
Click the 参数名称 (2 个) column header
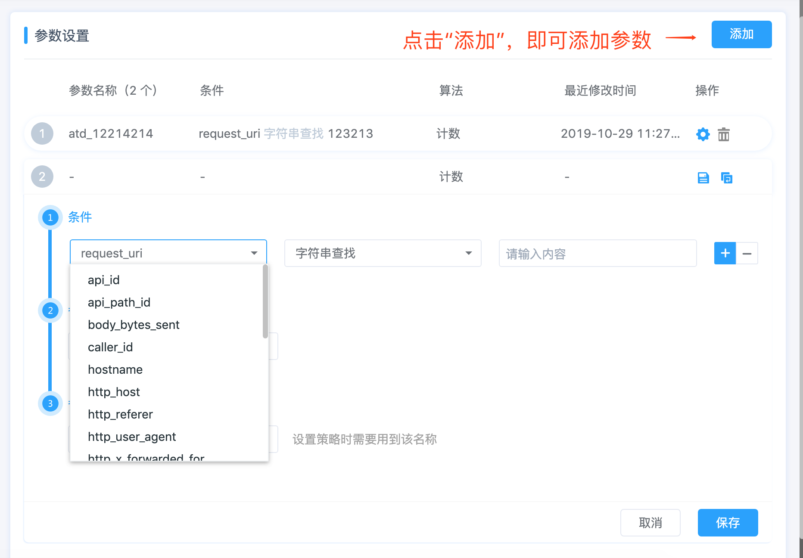point(113,90)
